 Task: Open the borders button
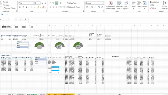click(x=32, y=7)
